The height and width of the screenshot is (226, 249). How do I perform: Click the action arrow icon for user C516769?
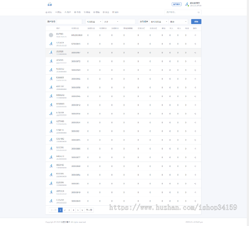[x=195, y=201]
